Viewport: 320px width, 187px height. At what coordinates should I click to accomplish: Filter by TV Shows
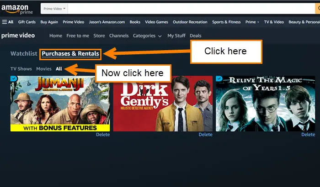click(x=21, y=69)
